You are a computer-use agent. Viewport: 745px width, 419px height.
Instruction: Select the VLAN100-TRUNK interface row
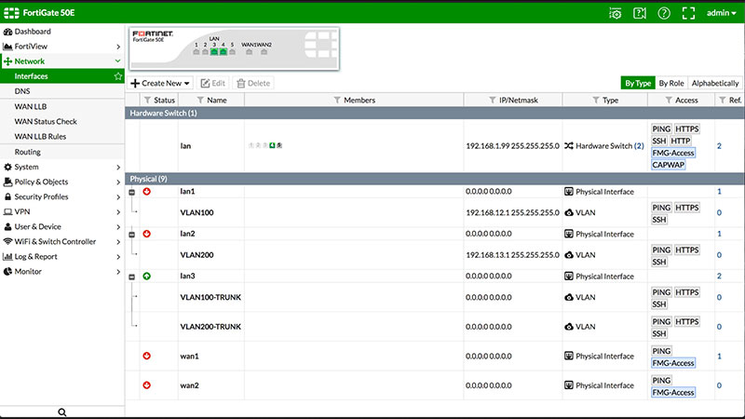[x=435, y=297]
